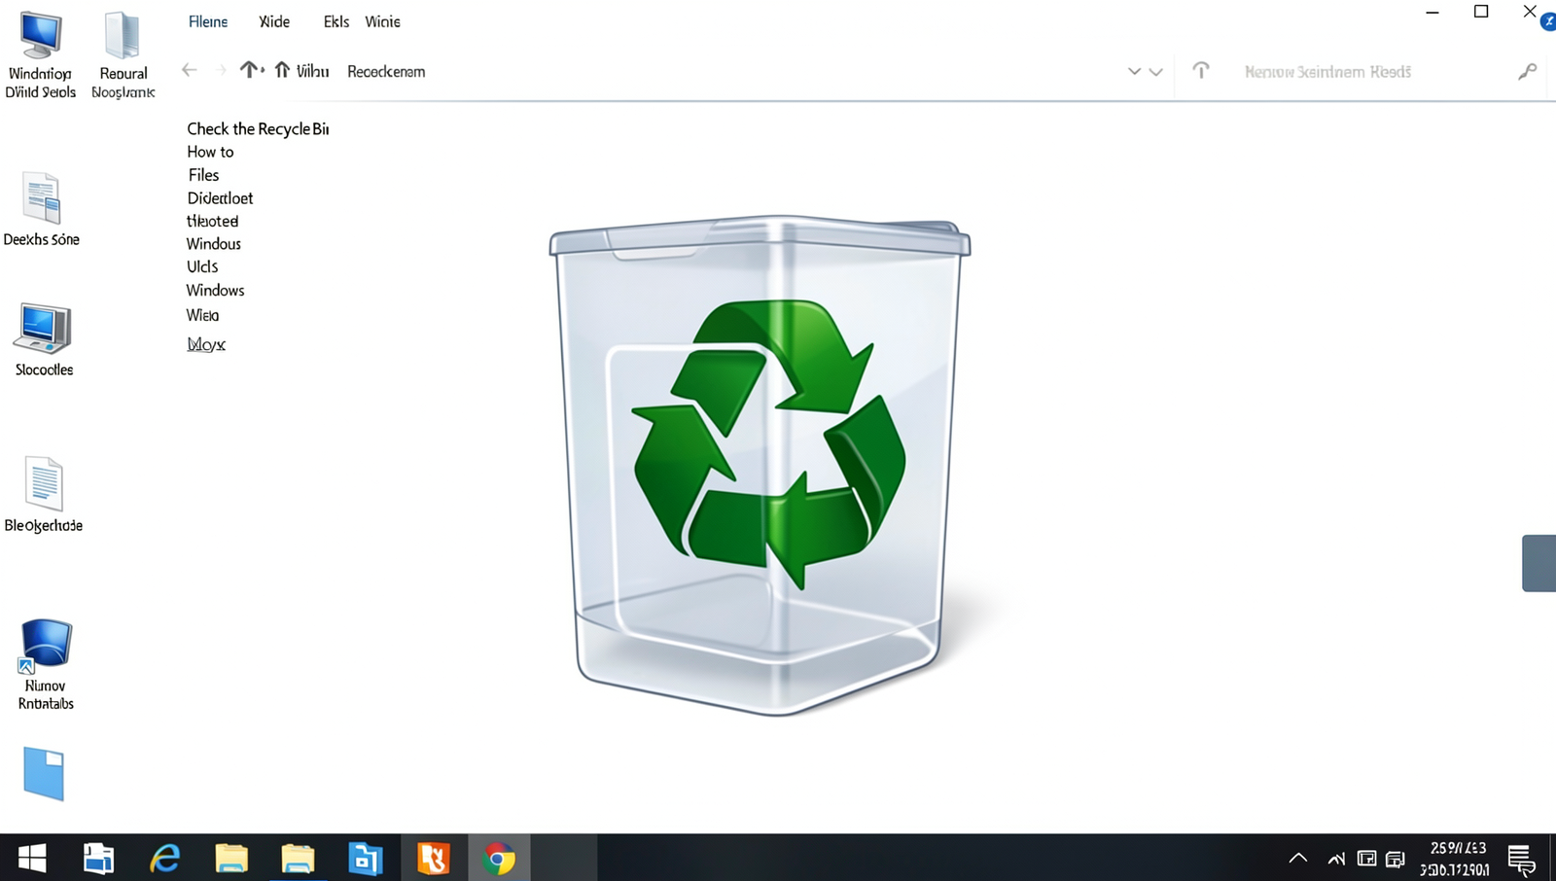Select the 'How to' list entry
The height and width of the screenshot is (881, 1556).
(x=210, y=152)
